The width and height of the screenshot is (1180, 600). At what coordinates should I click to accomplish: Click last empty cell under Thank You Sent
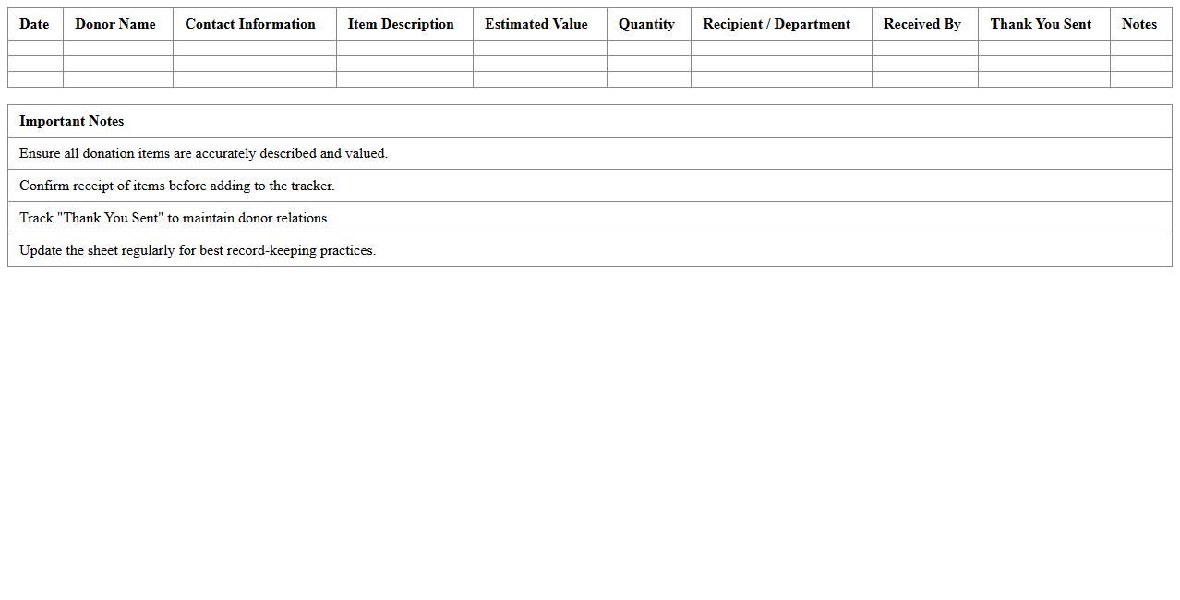(1043, 79)
